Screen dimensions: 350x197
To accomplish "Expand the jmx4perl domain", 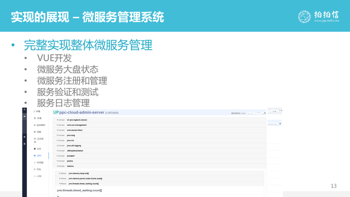I will click(159, 156).
